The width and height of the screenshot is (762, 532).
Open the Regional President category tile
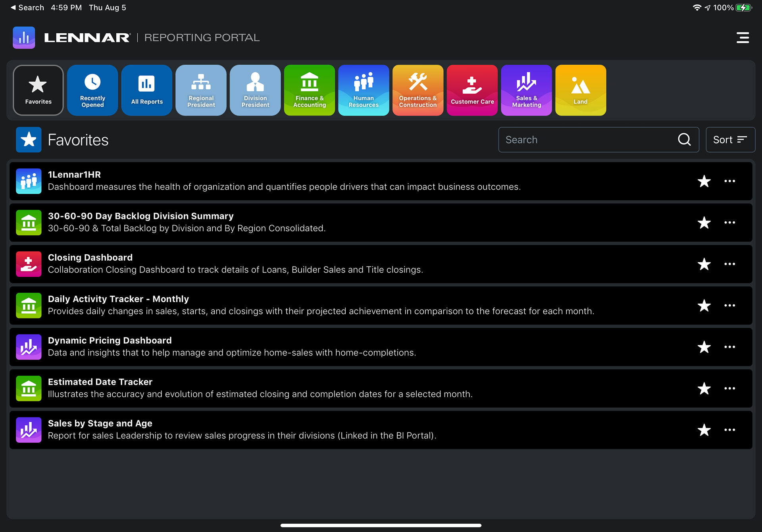201,90
